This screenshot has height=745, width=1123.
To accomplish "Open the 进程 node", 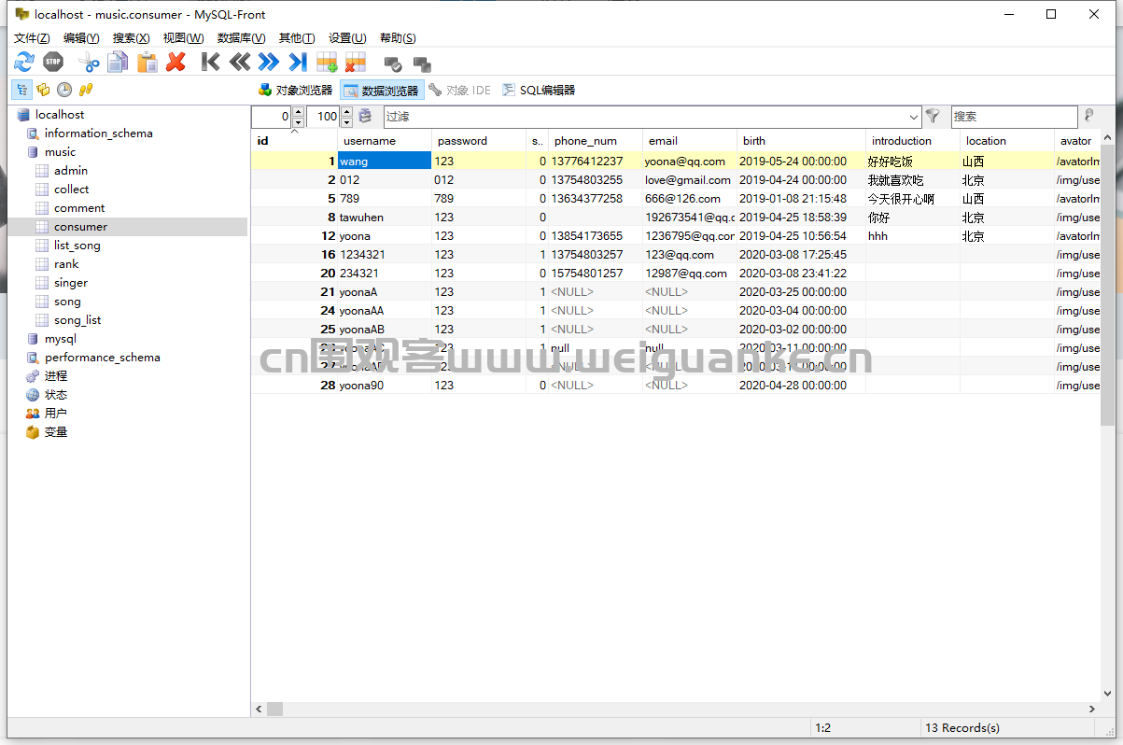I will pos(56,375).
